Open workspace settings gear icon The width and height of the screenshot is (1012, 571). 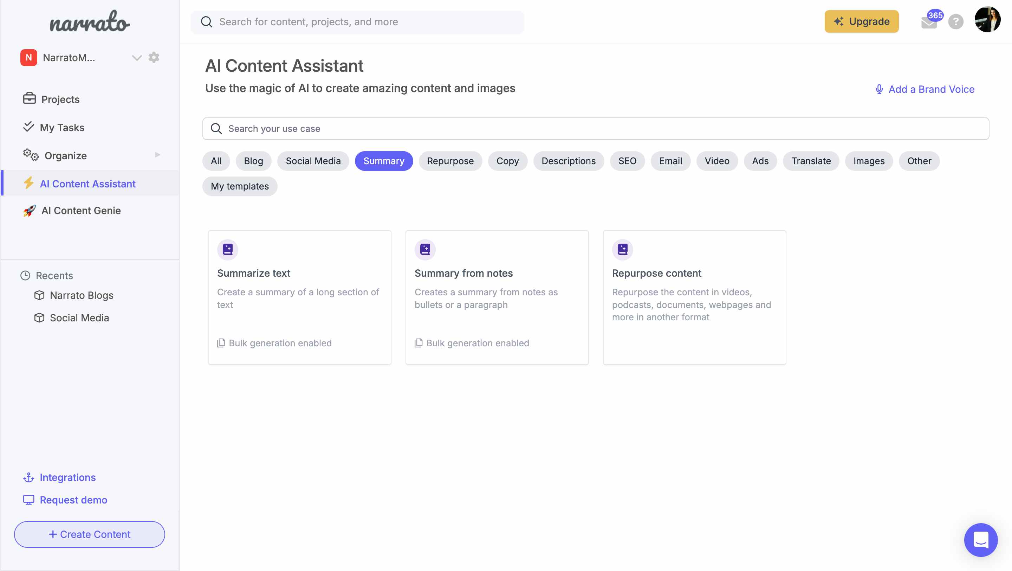pos(154,57)
